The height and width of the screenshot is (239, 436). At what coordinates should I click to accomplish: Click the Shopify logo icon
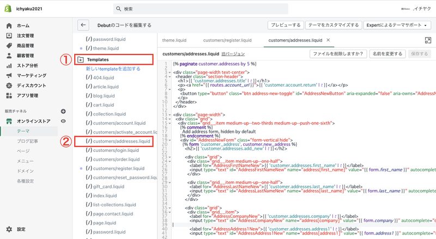[x=8, y=9]
